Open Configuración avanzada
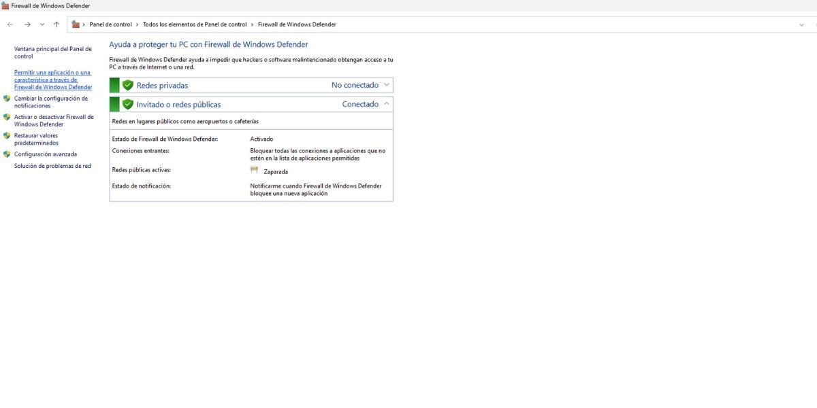The width and height of the screenshot is (817, 408). (46, 154)
